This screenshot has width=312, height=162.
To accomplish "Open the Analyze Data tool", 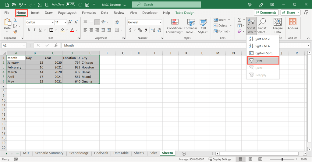I will 277,26.
